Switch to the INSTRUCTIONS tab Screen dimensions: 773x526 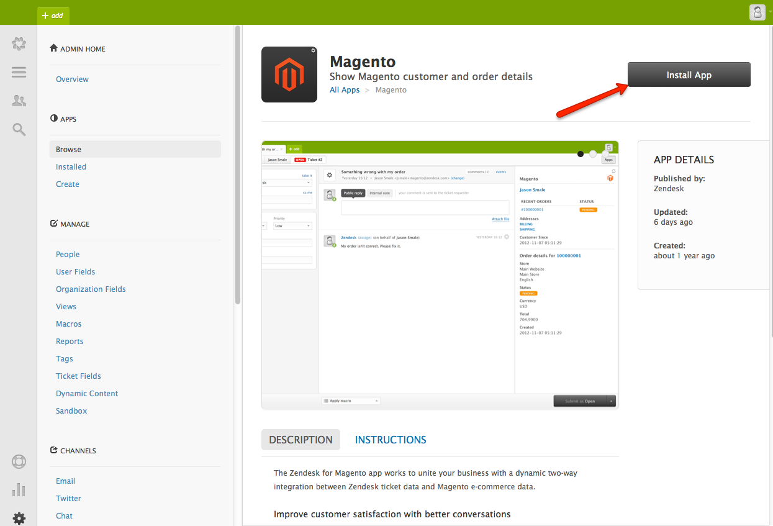pyautogui.click(x=391, y=440)
